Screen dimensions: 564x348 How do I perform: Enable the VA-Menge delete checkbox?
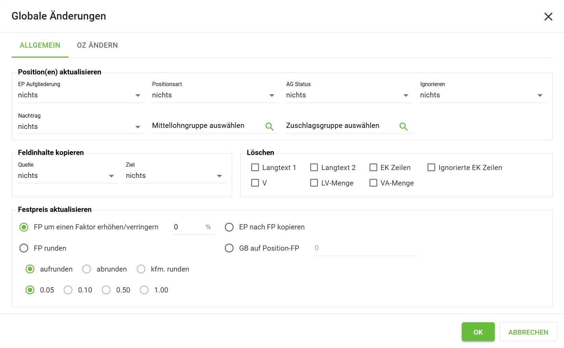point(373,183)
